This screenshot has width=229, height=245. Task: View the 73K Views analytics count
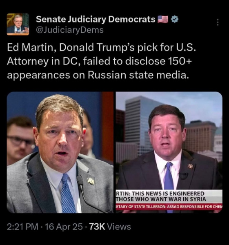point(110,227)
